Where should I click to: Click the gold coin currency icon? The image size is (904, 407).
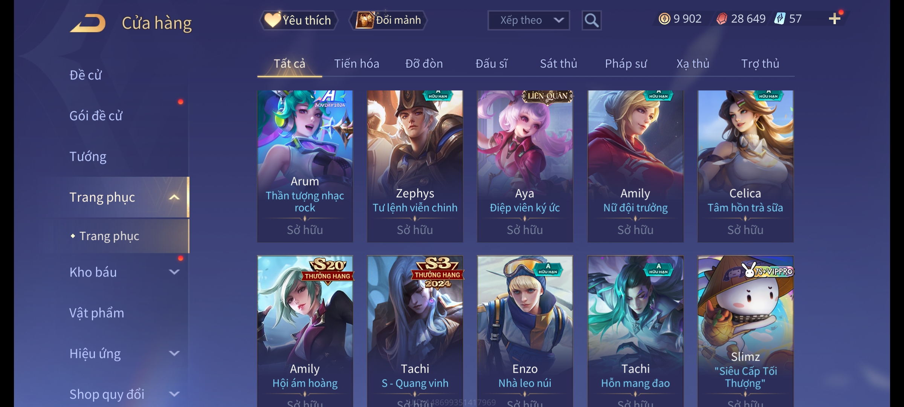(664, 18)
